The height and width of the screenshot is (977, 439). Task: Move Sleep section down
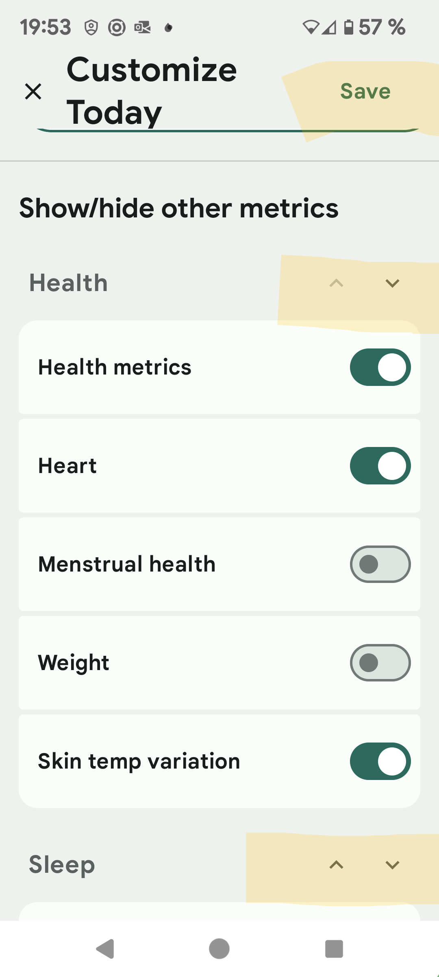[392, 865]
